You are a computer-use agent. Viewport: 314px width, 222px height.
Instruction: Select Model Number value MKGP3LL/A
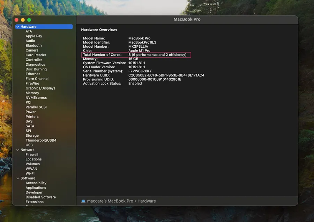138,47
